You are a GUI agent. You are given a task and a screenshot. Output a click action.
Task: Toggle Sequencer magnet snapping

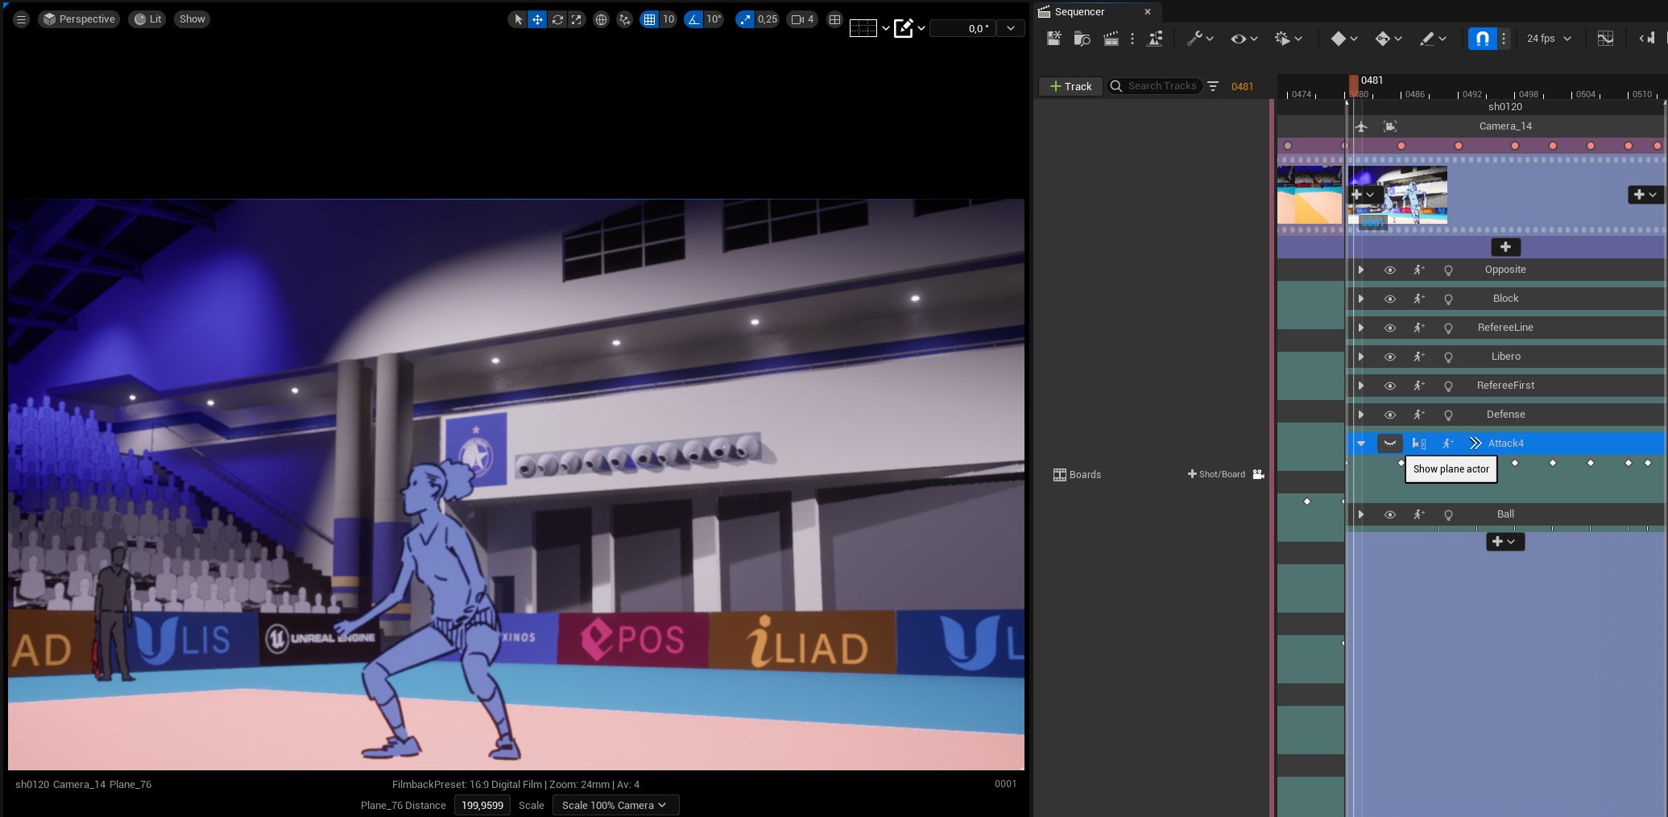point(1482,39)
